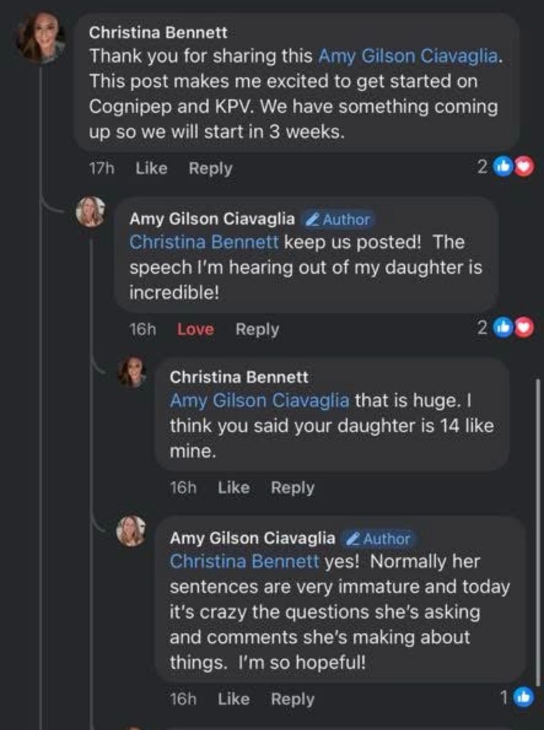Open Christina Bennett's top profile picture
544x730 pixels.
point(41,37)
